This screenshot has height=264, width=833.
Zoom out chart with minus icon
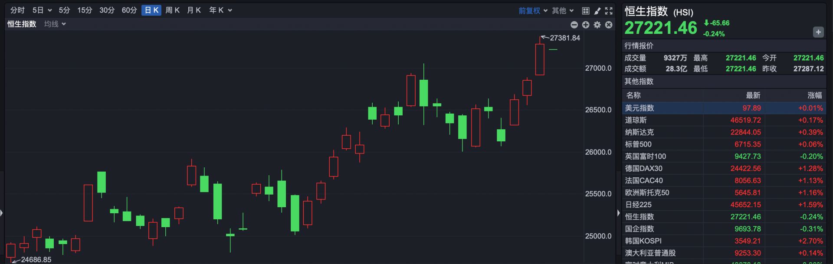574,25
